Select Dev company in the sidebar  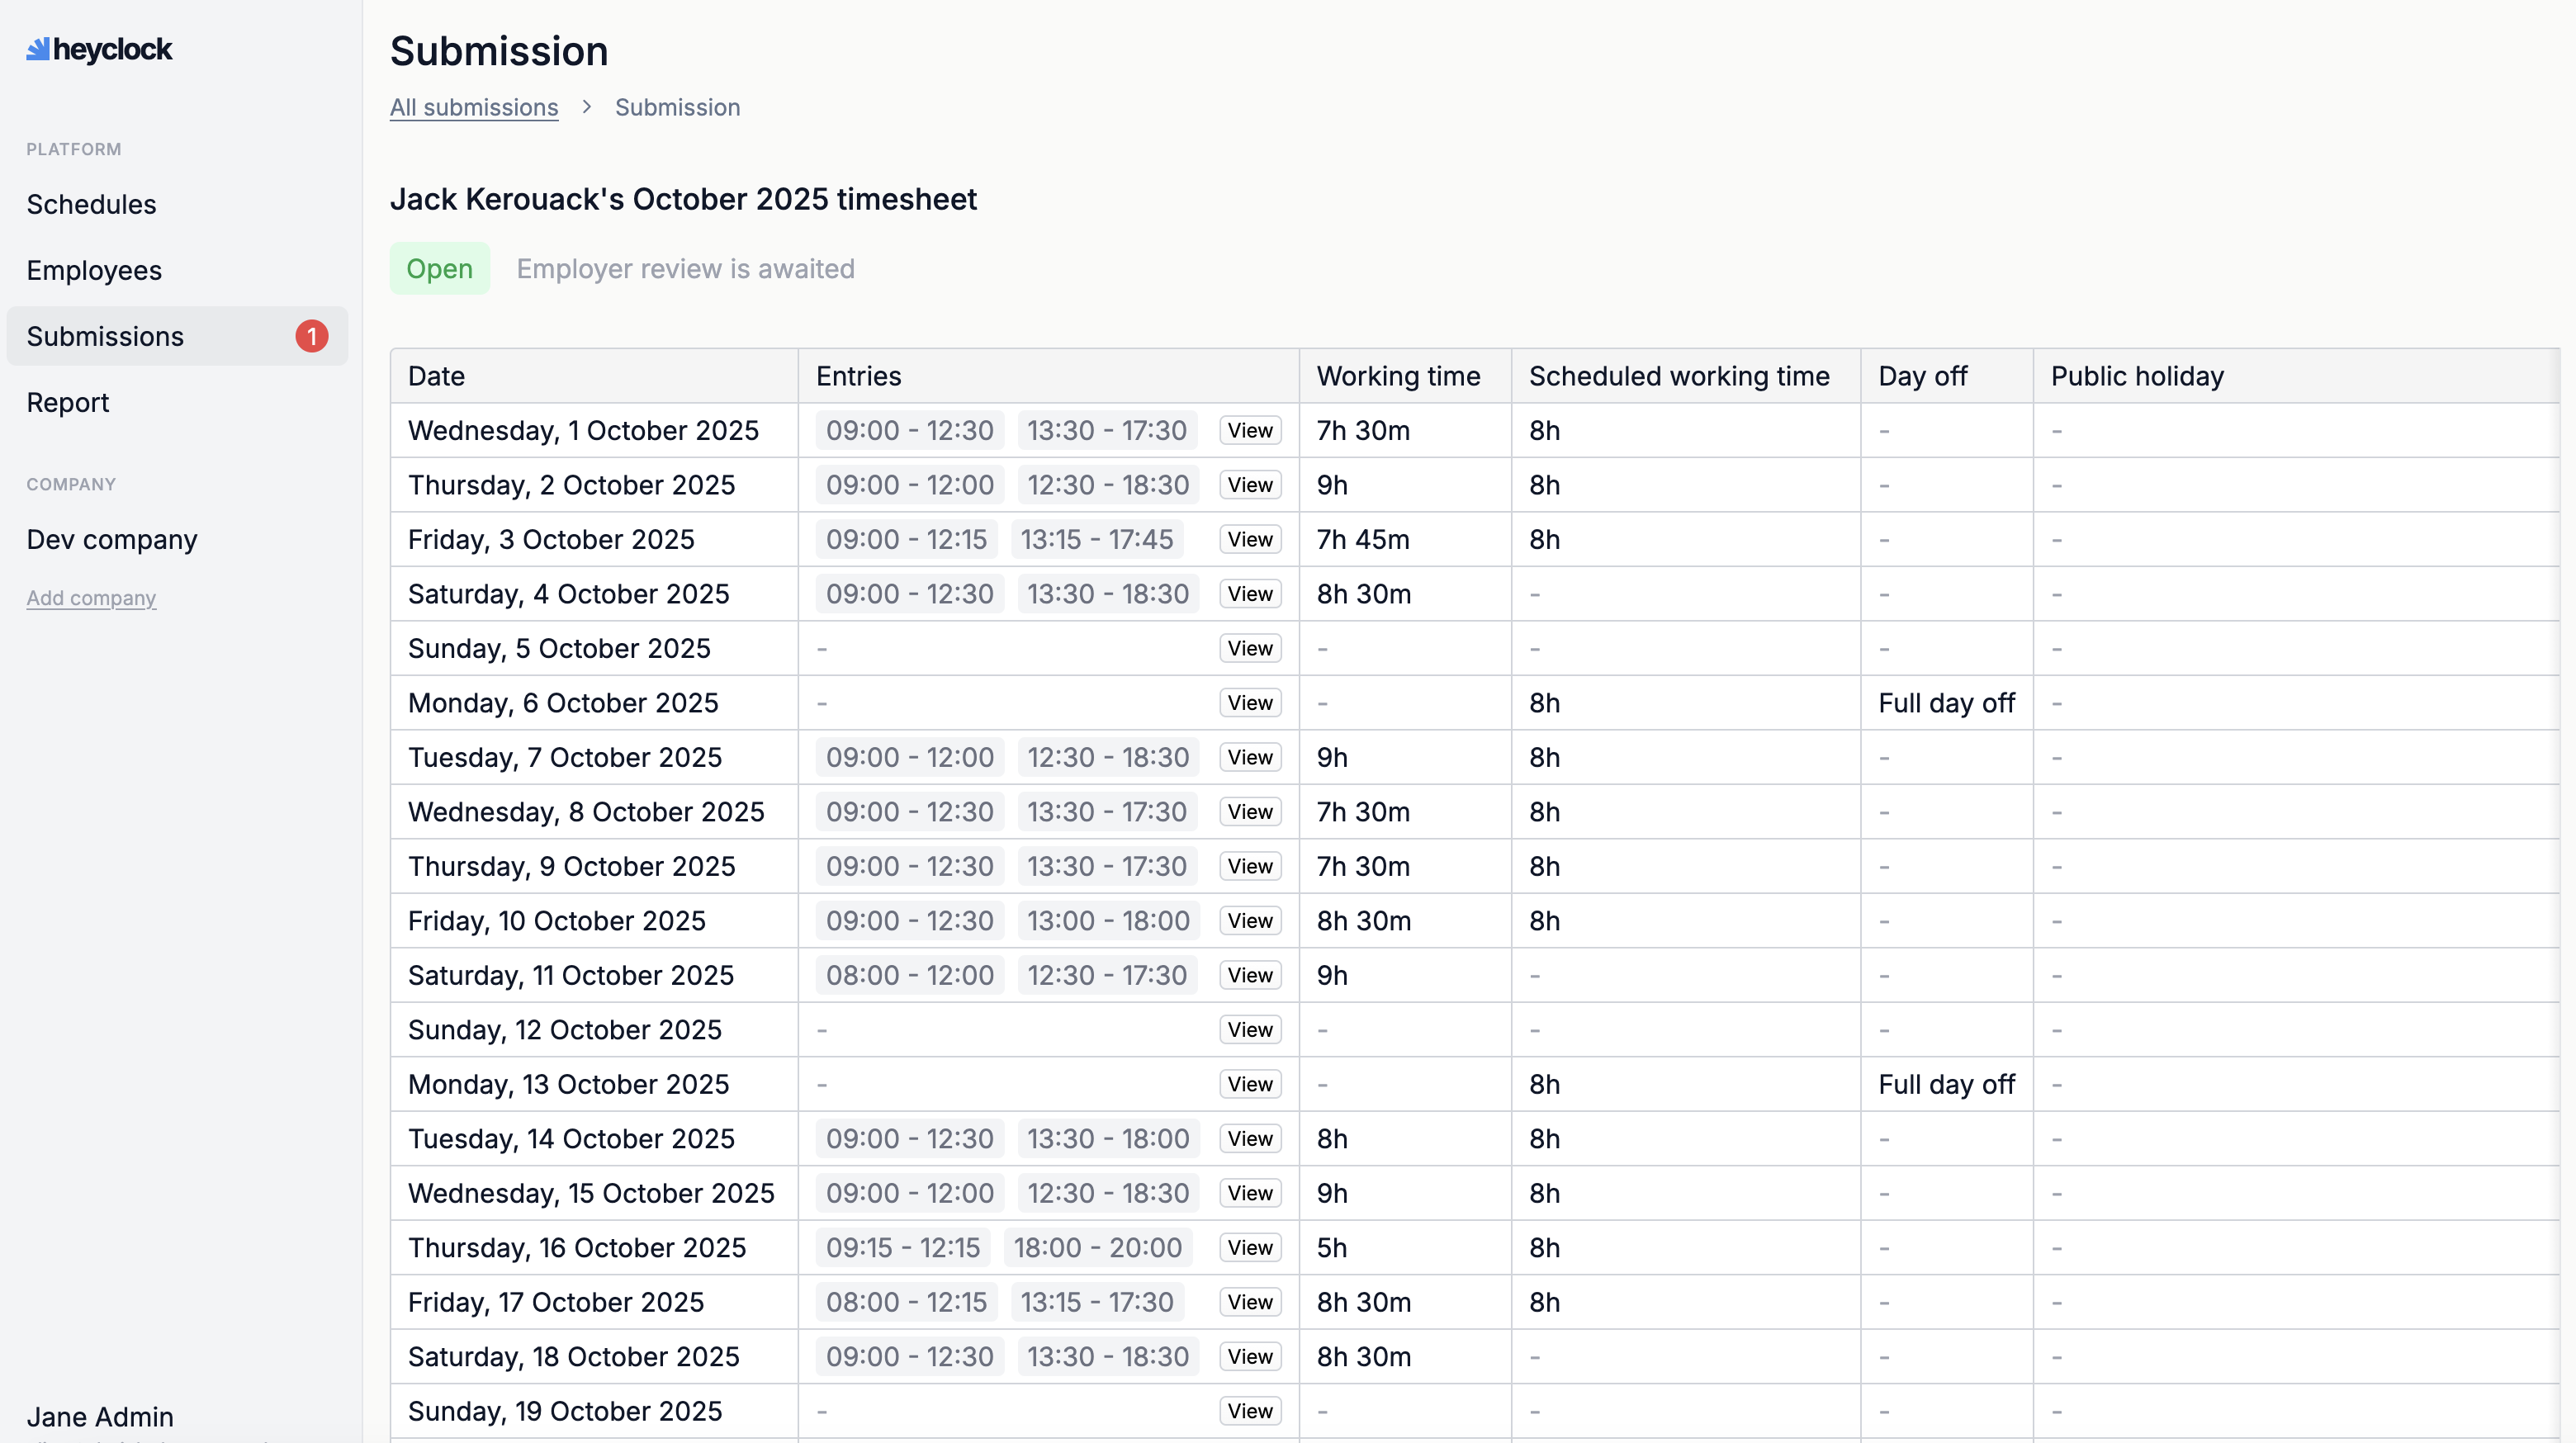click(112, 539)
